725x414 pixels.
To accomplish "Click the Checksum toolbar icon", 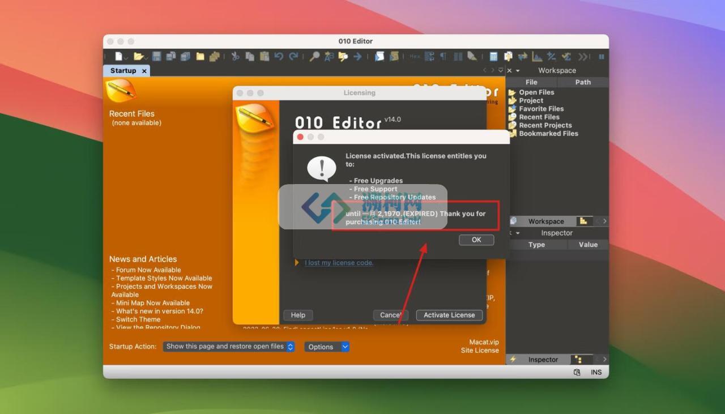I will point(566,56).
